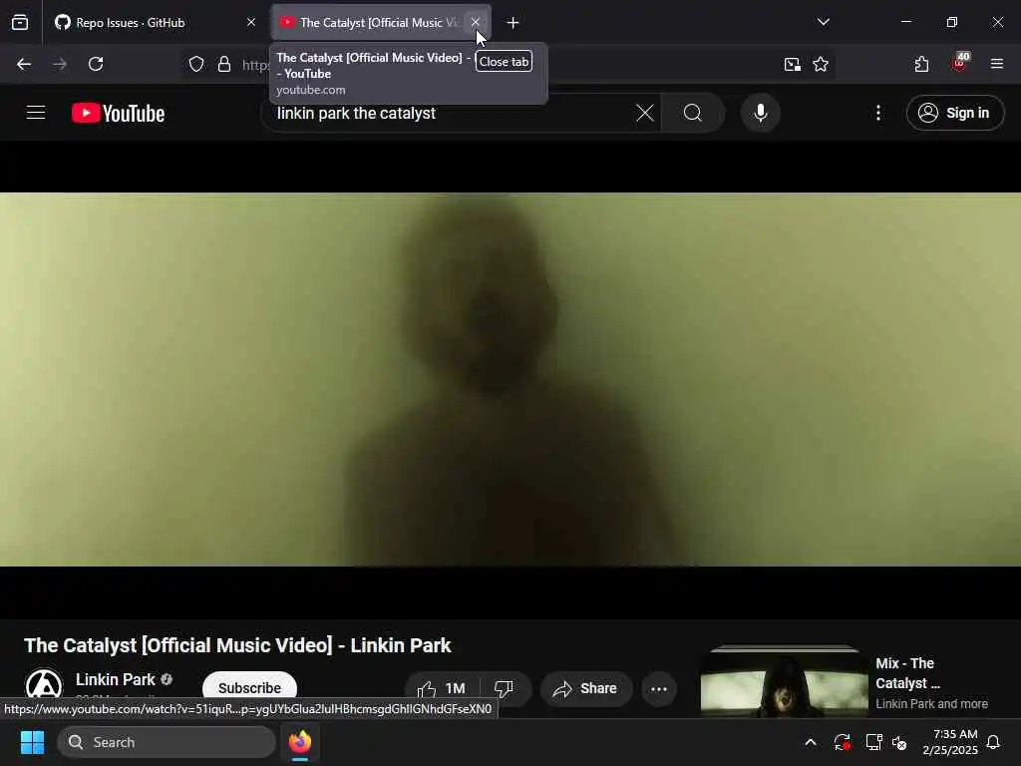The height and width of the screenshot is (766, 1021).
Task: Open the Mix - The Catalyst title link
Action: (907, 673)
